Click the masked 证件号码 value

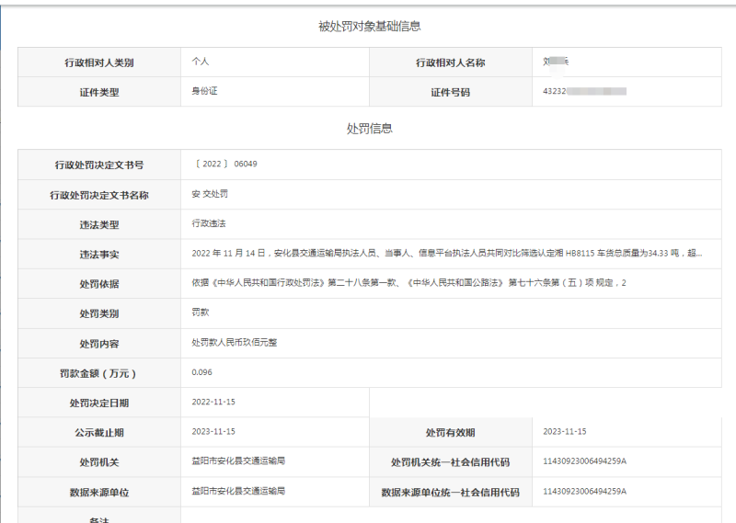coord(585,91)
